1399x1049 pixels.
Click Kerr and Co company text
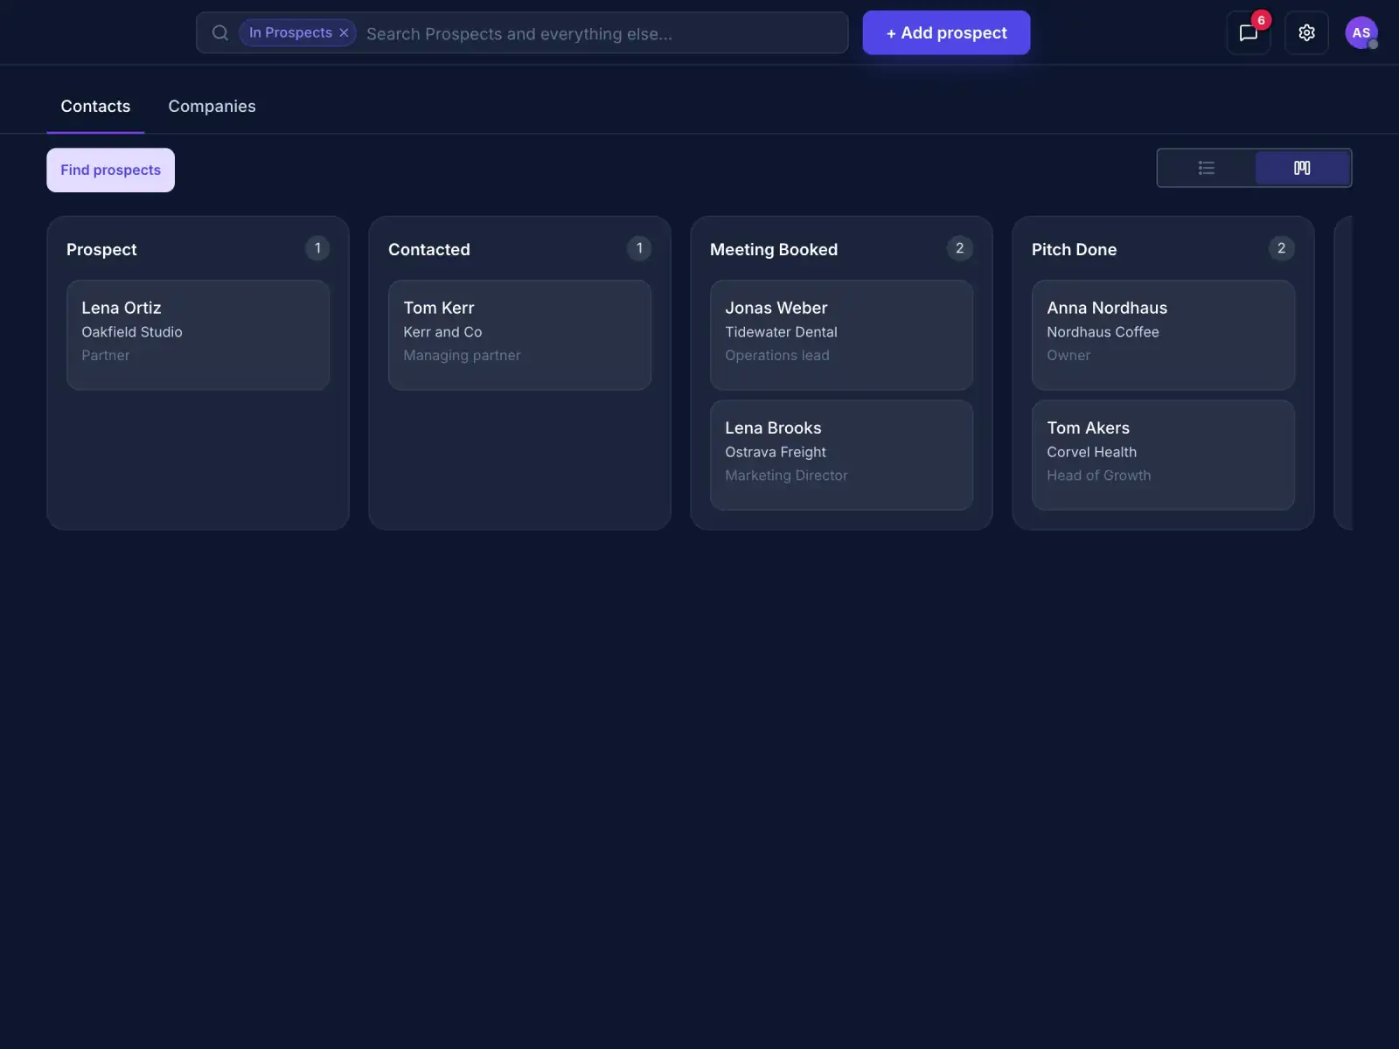pyautogui.click(x=442, y=332)
